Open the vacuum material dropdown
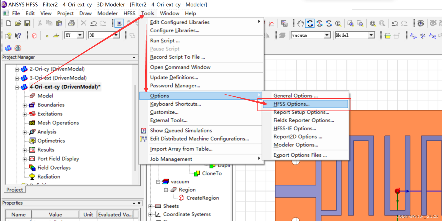This screenshot has height=221, width=442. pyautogui.click(x=327, y=35)
